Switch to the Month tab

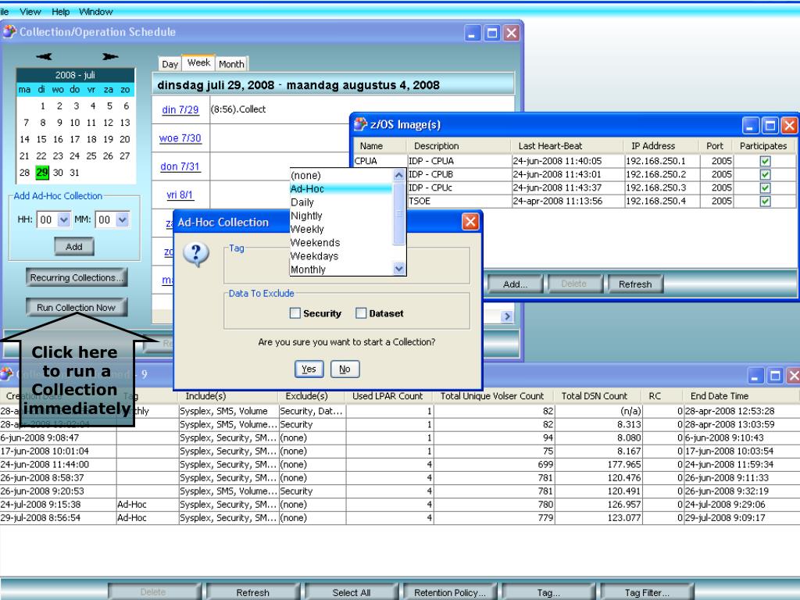click(231, 64)
